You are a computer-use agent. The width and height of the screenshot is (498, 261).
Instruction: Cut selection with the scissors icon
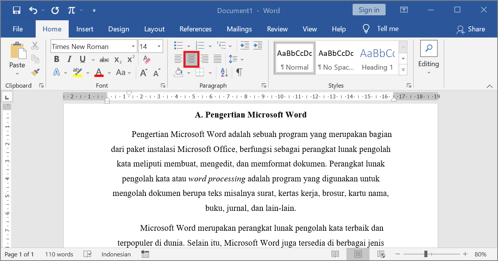pyautogui.click(x=35, y=46)
